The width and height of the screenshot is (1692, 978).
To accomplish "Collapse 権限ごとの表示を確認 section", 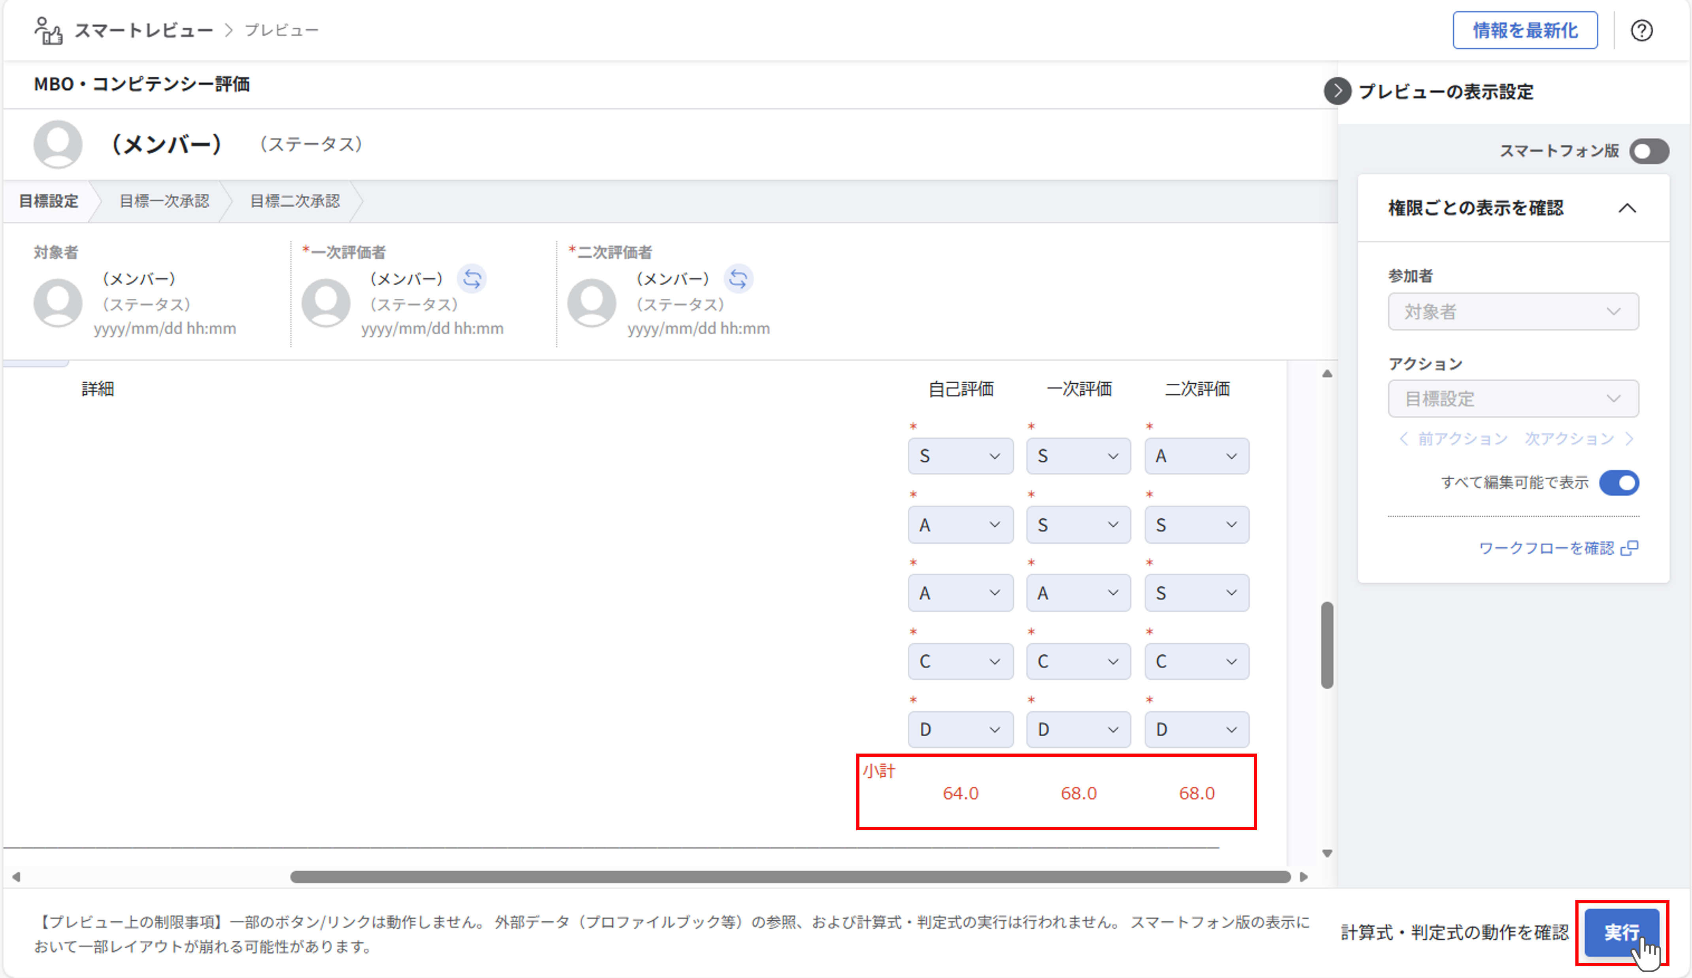I will coord(1627,208).
